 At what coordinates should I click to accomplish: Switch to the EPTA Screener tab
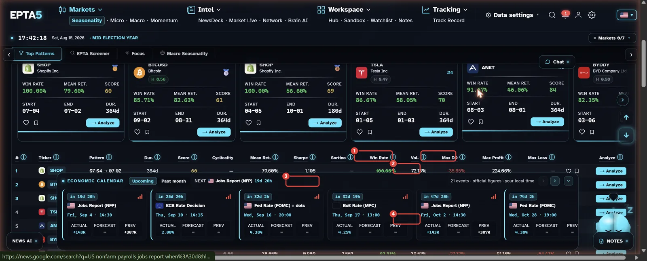(90, 53)
